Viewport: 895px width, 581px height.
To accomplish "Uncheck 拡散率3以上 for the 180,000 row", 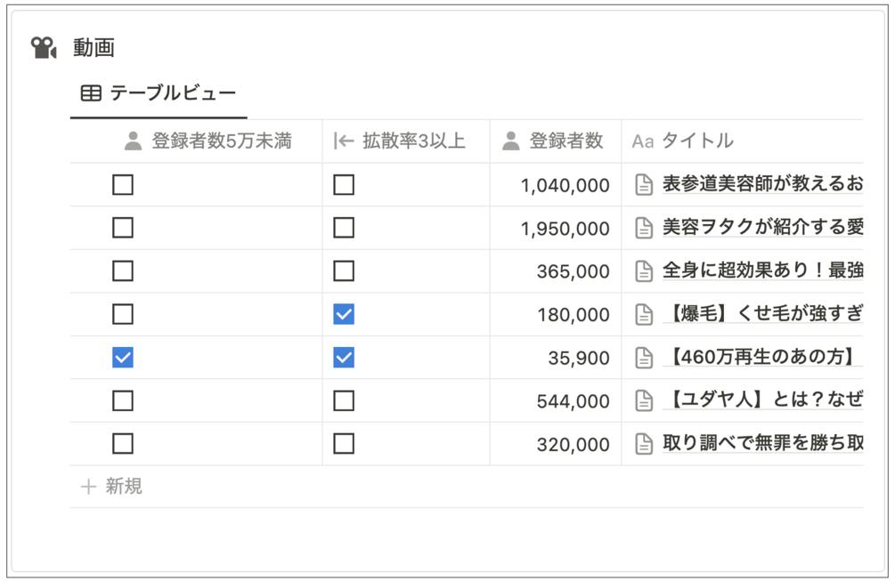I will tap(344, 314).
